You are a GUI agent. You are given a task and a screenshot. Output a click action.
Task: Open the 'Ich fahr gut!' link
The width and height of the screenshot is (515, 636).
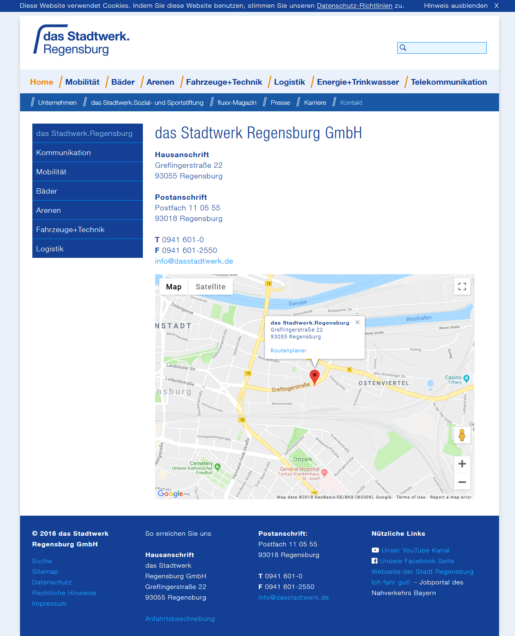(x=391, y=582)
